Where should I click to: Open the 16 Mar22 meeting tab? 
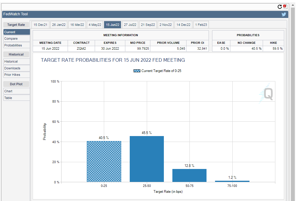[x=77, y=25]
